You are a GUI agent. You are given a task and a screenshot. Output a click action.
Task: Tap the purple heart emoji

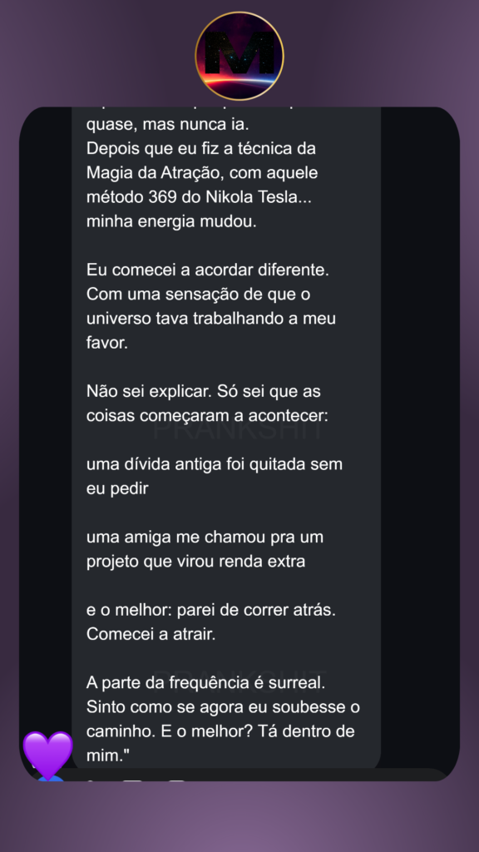[47, 754]
